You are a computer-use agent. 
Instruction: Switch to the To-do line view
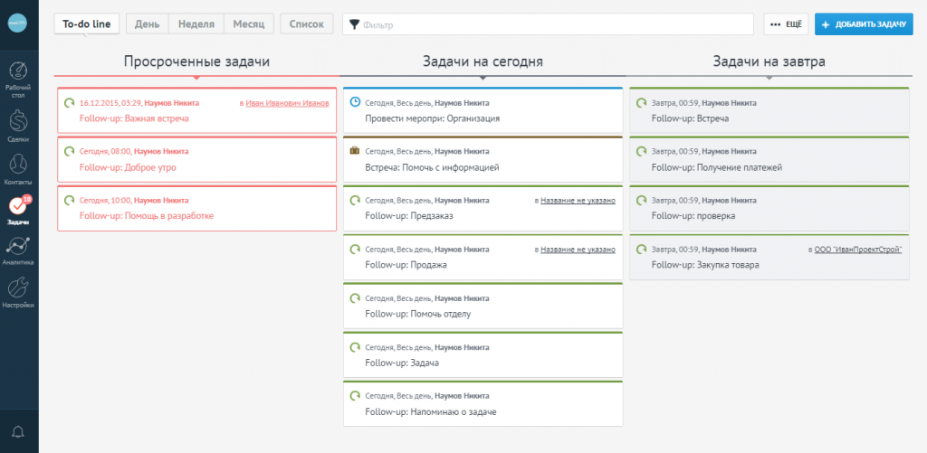(x=86, y=24)
